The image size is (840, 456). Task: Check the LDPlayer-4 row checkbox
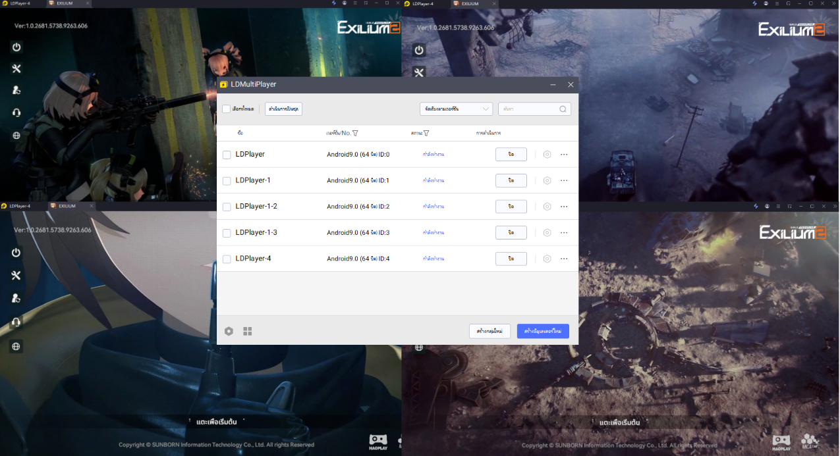pos(227,259)
